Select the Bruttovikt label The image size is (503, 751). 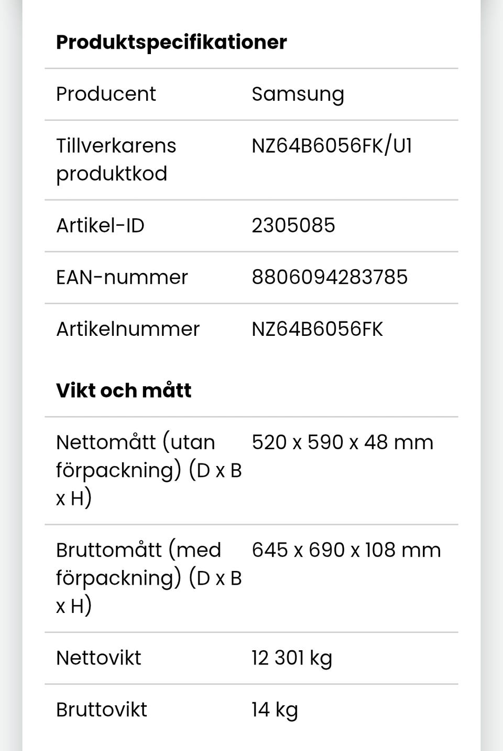pyautogui.click(x=102, y=710)
